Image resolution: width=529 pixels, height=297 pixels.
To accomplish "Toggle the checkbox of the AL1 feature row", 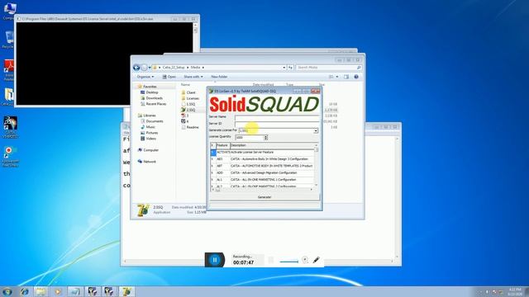I will click(213, 180).
